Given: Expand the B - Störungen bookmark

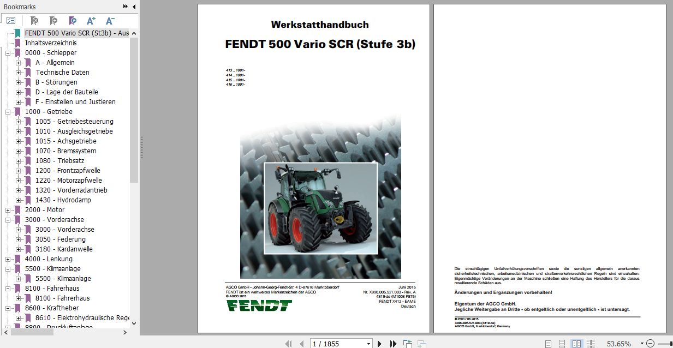Looking at the screenshot, I should 19,82.
